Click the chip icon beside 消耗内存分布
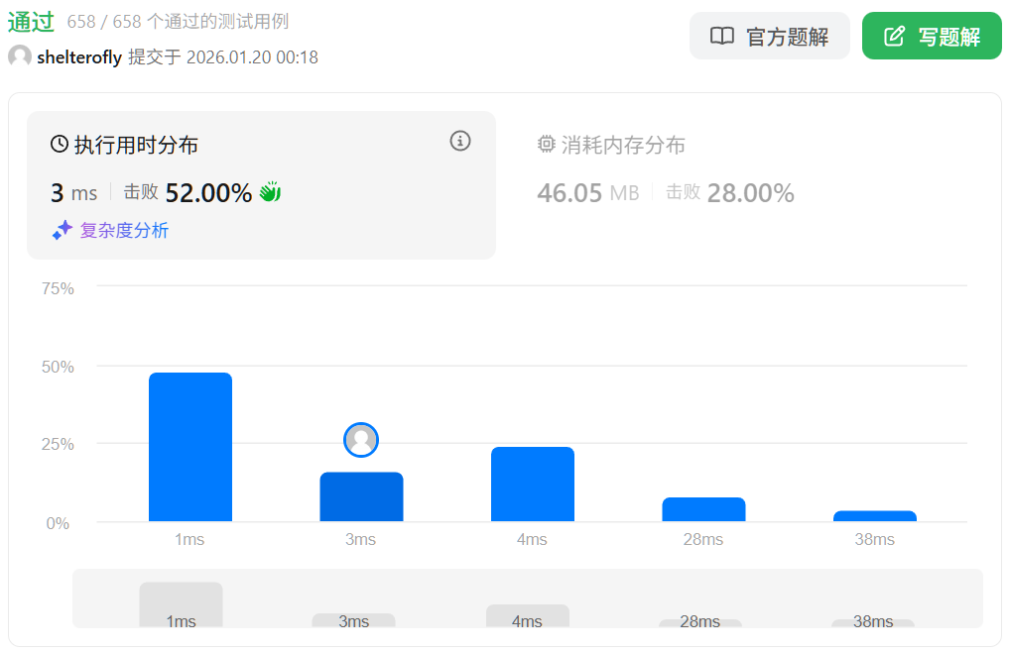Viewport: 1009px width, 651px height. [546, 145]
